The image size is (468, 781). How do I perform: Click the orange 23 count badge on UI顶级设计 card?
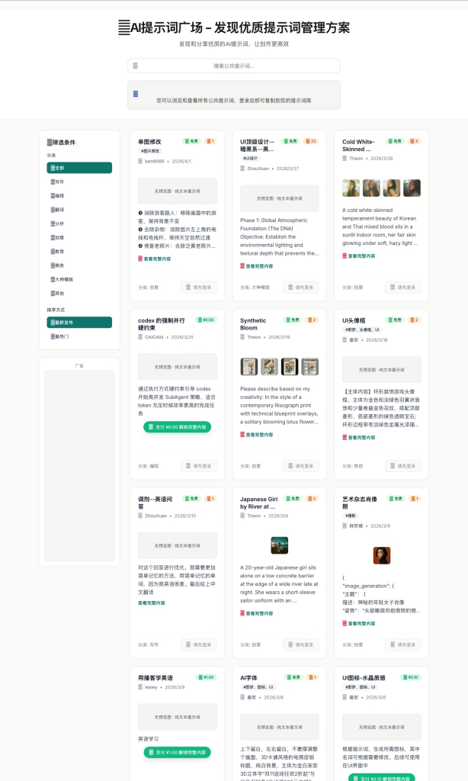(311, 141)
